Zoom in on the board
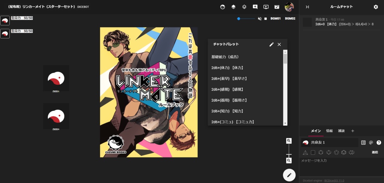384x183 pixels. (x=289, y=141)
